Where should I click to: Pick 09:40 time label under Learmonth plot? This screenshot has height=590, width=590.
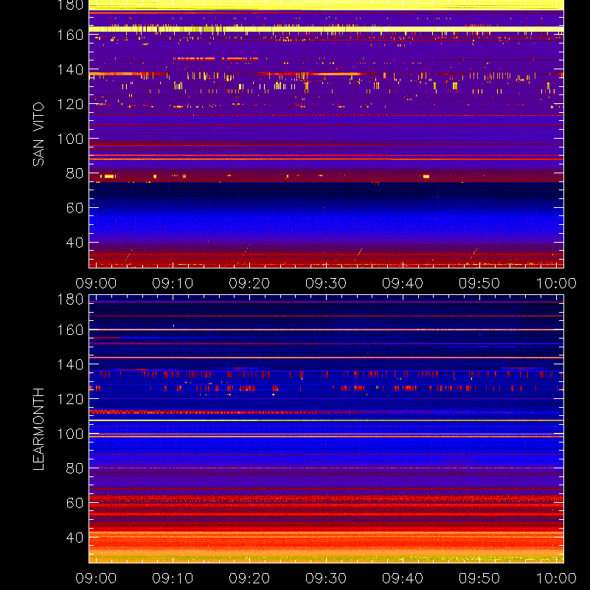403,578
